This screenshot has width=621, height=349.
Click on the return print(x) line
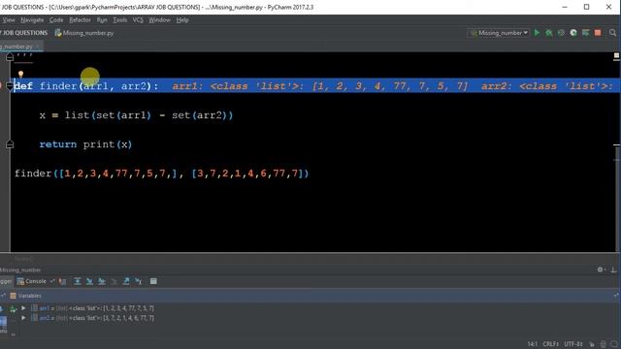(x=85, y=144)
